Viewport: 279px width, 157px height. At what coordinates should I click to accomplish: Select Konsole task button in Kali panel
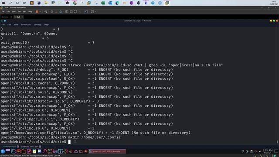(x=107, y=151)
